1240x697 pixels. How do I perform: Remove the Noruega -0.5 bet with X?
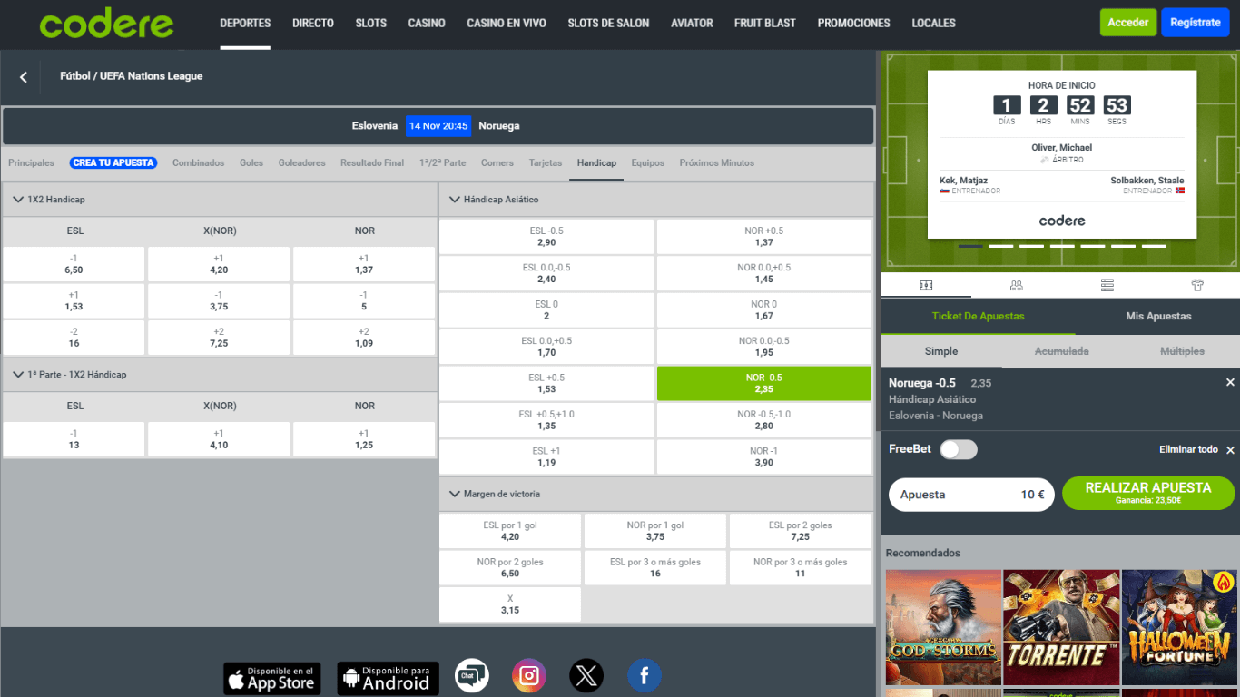(1230, 383)
